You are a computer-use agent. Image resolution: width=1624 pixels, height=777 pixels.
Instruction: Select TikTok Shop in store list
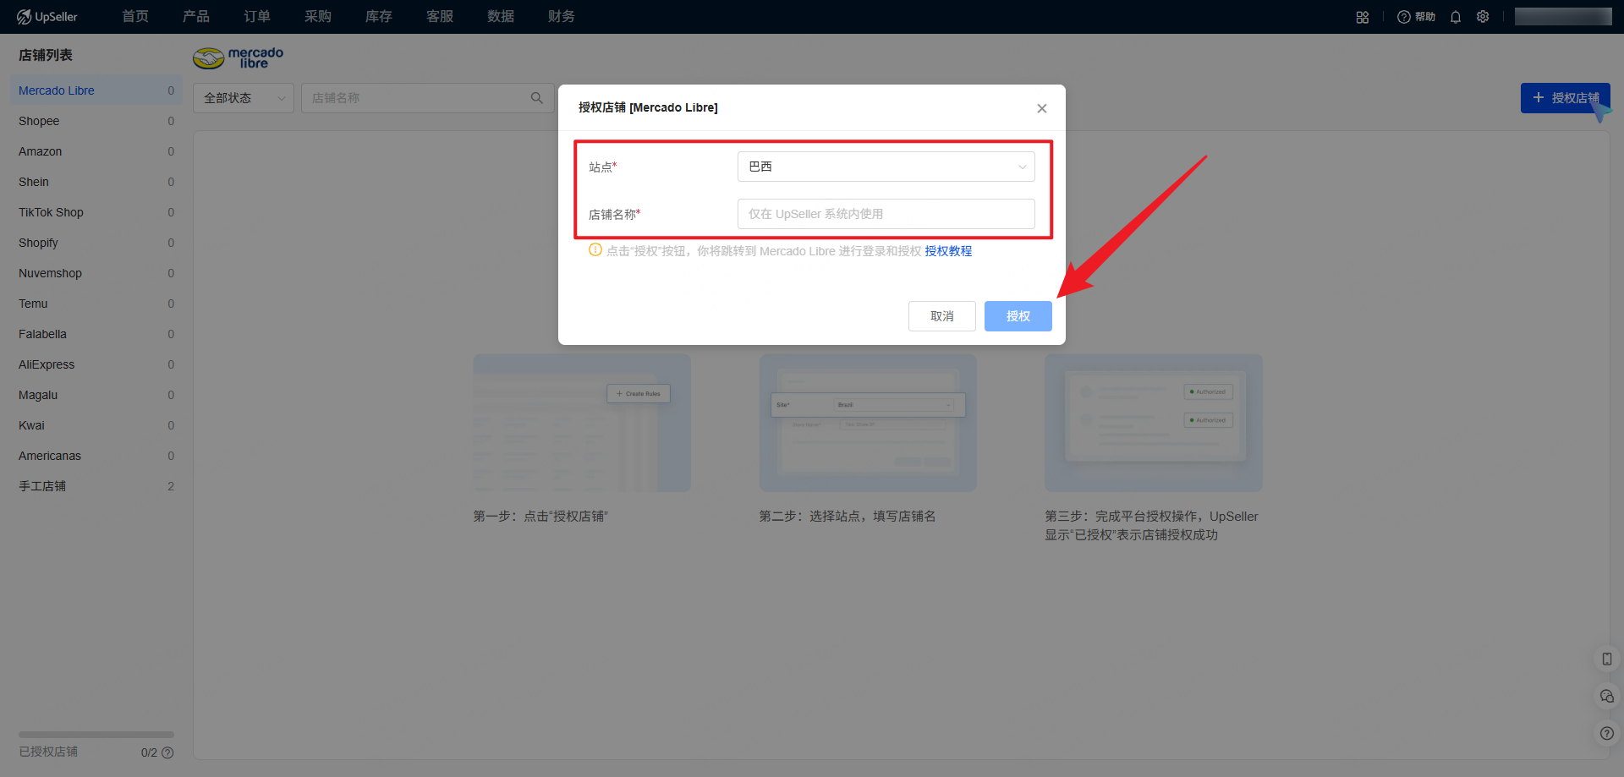tap(96, 212)
